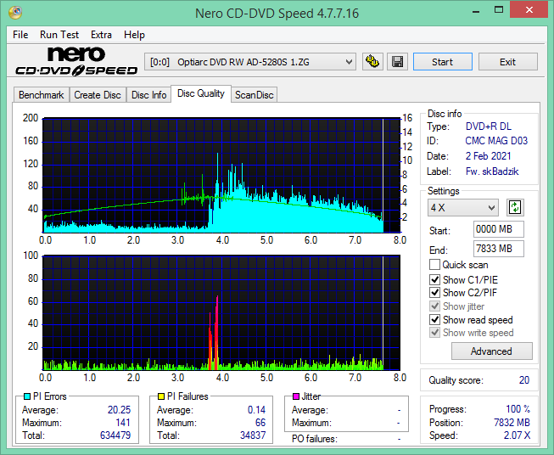Click PI Errors total 634479

115,435
